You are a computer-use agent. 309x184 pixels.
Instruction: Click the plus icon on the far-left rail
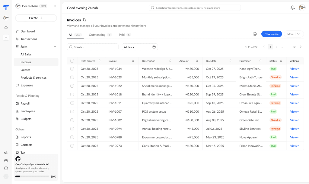point(6,37)
